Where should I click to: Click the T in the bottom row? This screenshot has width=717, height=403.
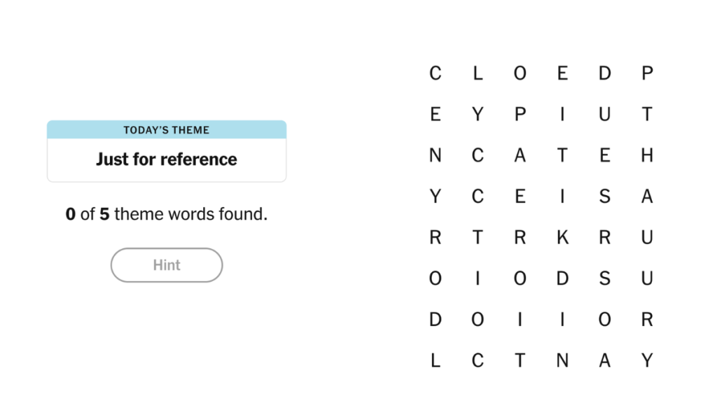520,360
